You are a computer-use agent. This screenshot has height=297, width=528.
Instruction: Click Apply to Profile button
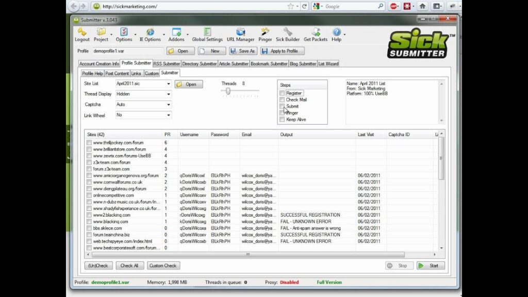(282, 51)
